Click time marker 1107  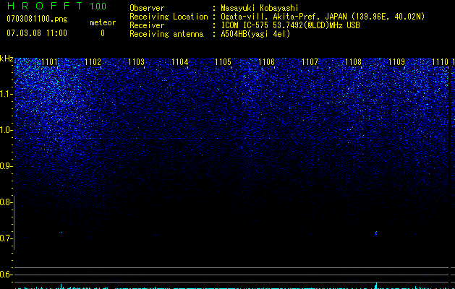310,62
